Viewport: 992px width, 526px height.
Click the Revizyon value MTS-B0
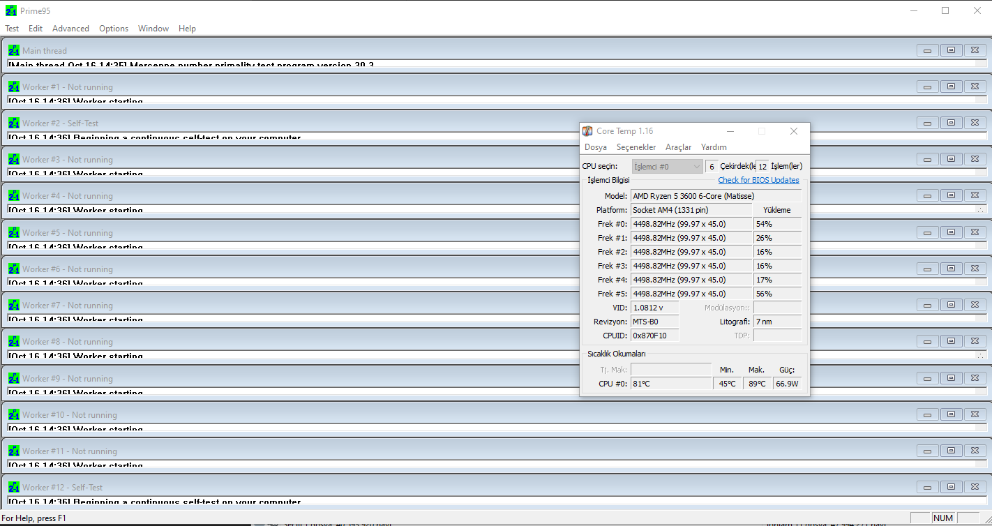pos(654,322)
